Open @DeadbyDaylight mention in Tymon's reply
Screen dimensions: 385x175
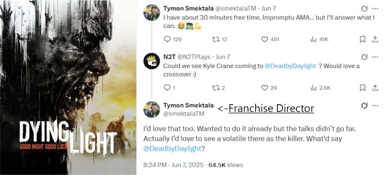pos(172,148)
